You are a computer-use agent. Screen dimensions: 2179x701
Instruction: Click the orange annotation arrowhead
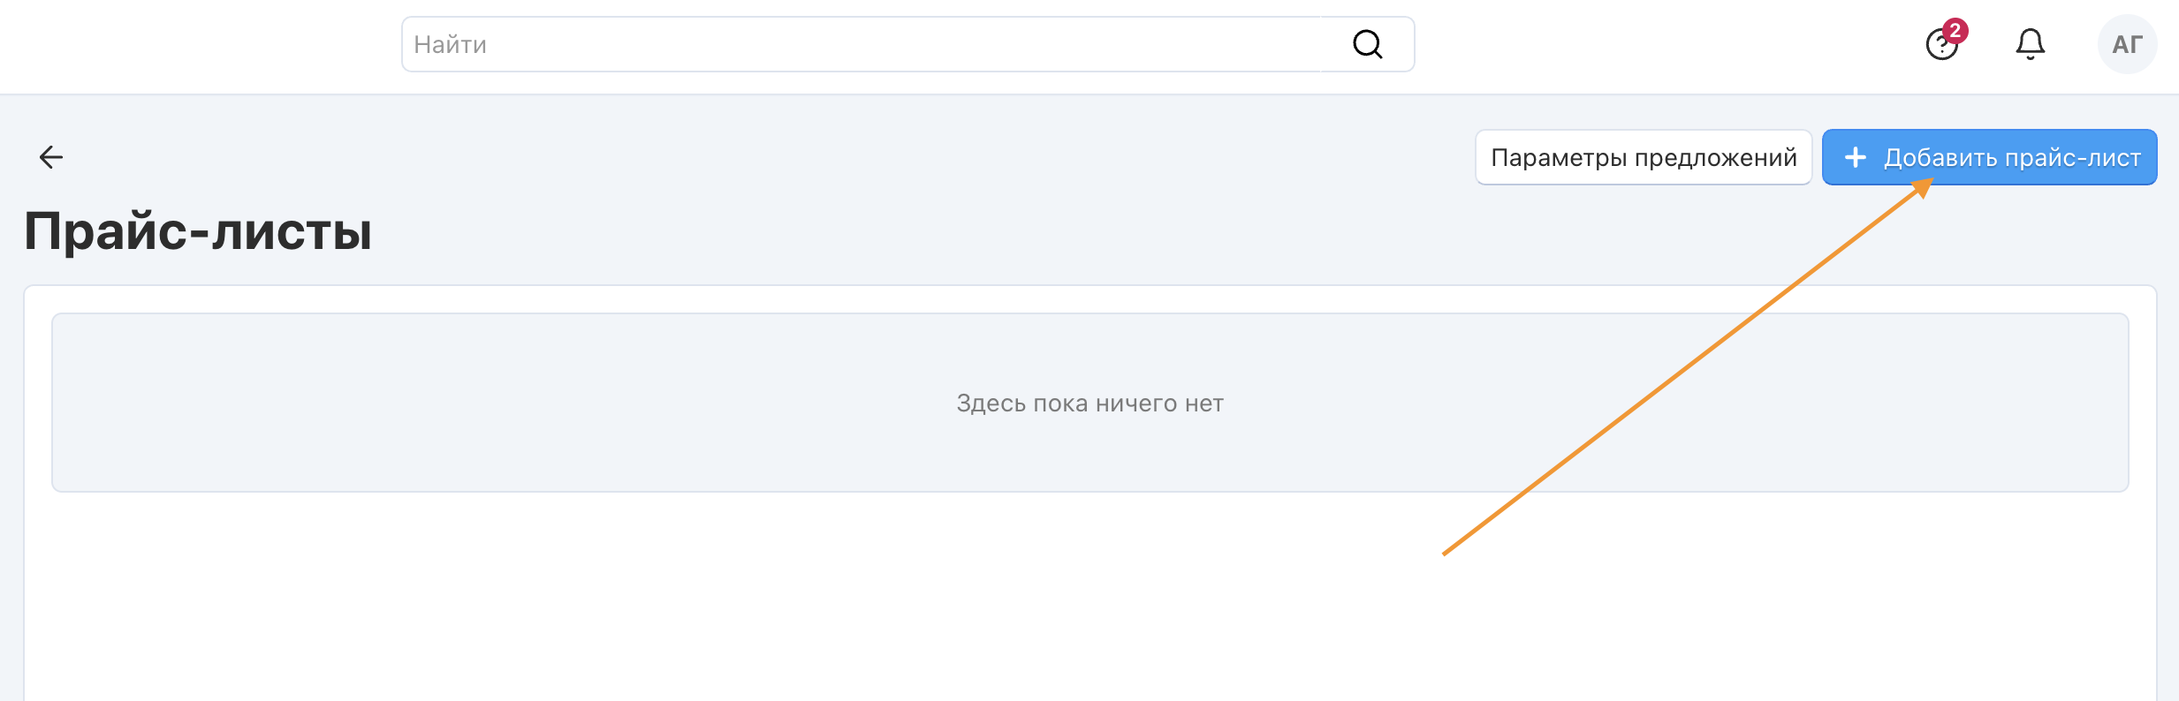[1923, 187]
